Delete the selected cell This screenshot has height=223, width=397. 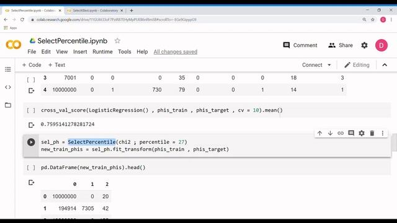(372, 133)
